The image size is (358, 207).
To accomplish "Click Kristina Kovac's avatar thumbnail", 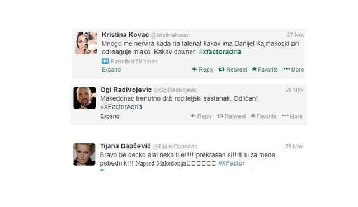I will [x=86, y=43].
